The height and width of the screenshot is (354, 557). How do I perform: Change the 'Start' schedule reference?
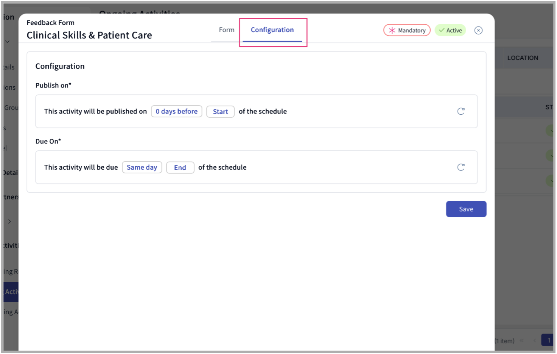pos(220,111)
